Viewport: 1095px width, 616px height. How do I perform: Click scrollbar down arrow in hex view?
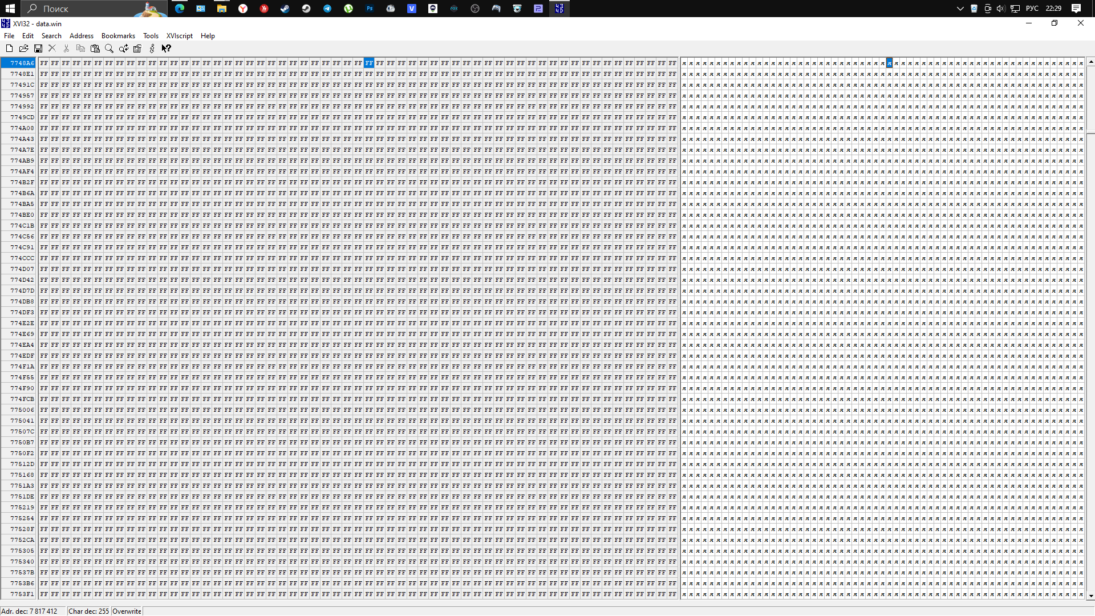[1090, 596]
